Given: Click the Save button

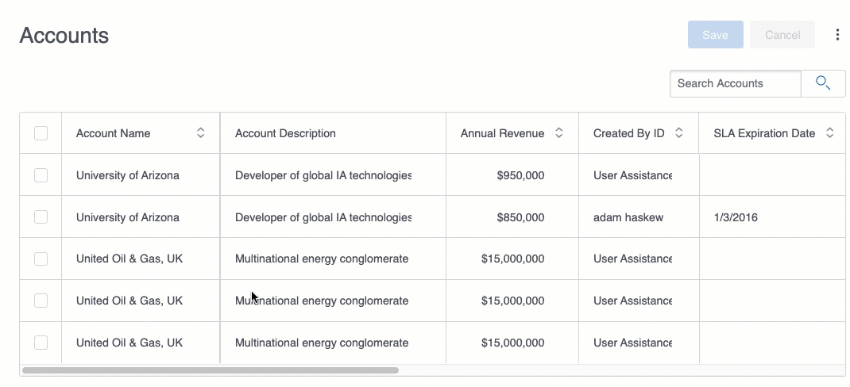Looking at the screenshot, I should 715,35.
